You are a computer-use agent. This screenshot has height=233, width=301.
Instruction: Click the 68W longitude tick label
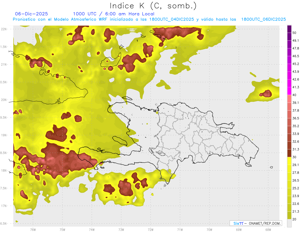click(x=268, y=229)
